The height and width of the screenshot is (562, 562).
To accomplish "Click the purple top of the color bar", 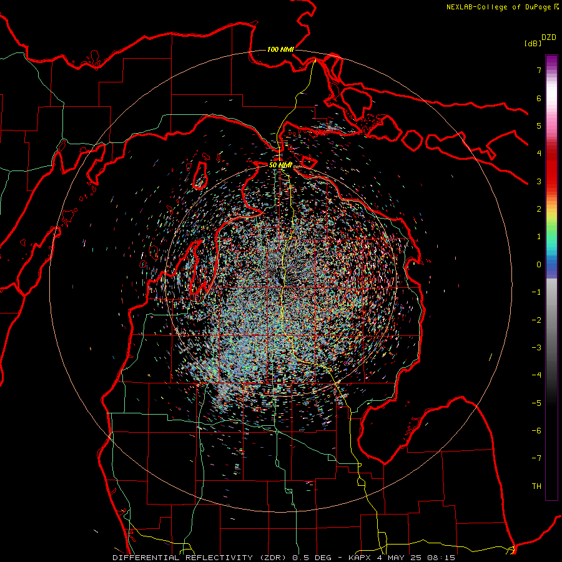I will tap(551, 61).
